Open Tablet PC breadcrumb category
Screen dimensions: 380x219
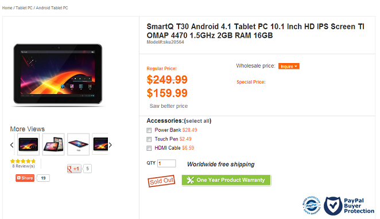24,8
